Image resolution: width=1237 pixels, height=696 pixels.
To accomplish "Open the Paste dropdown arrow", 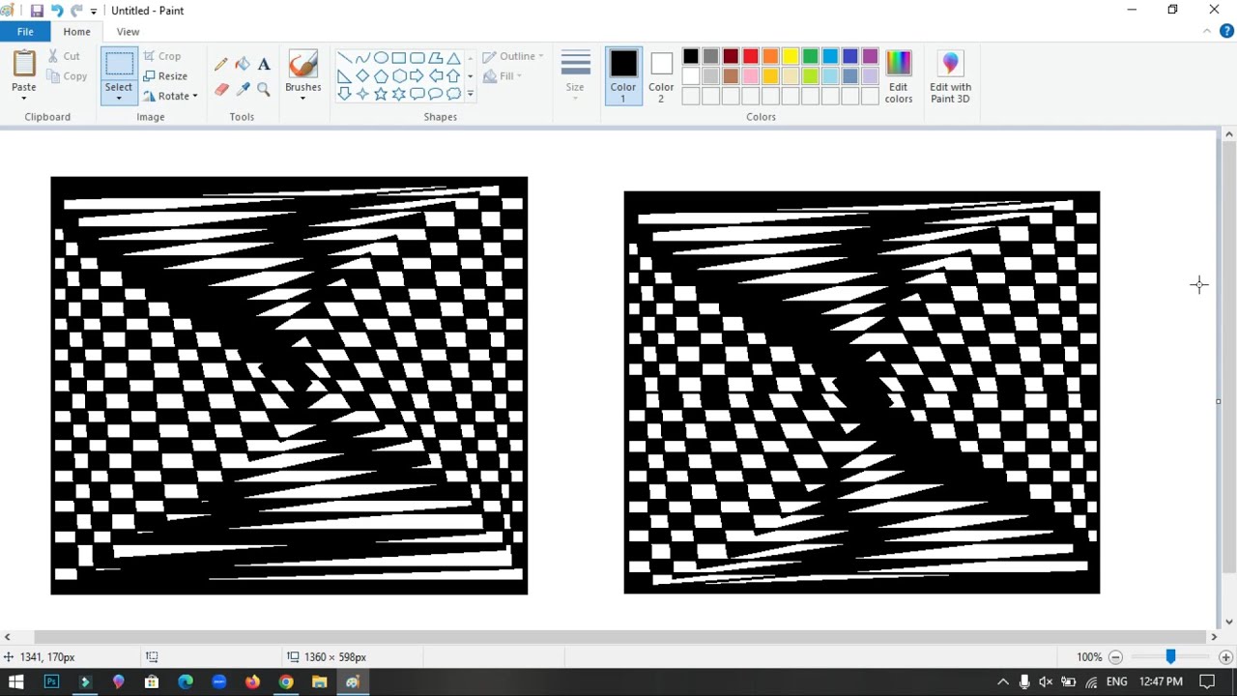I will pyautogui.click(x=24, y=97).
